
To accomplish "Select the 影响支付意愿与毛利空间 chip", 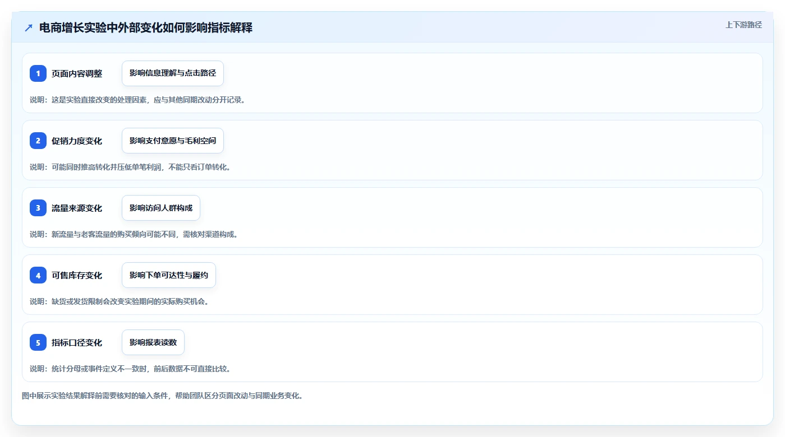I will [x=173, y=141].
